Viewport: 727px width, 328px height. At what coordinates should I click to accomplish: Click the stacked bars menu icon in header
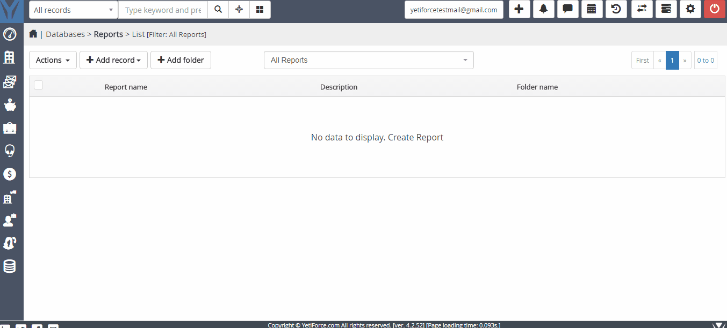666,9
